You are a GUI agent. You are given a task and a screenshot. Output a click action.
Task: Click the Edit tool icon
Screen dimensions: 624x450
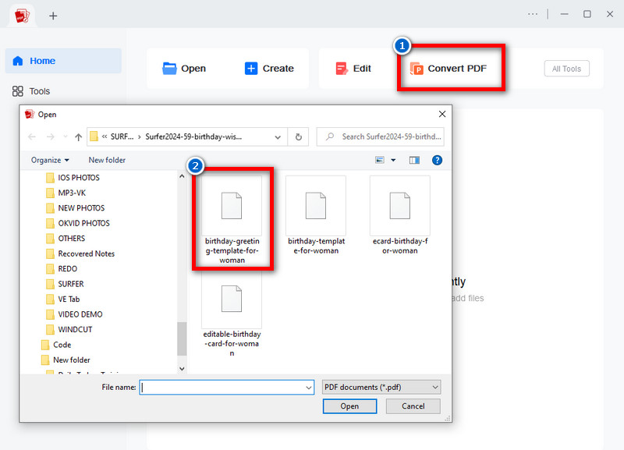(342, 69)
